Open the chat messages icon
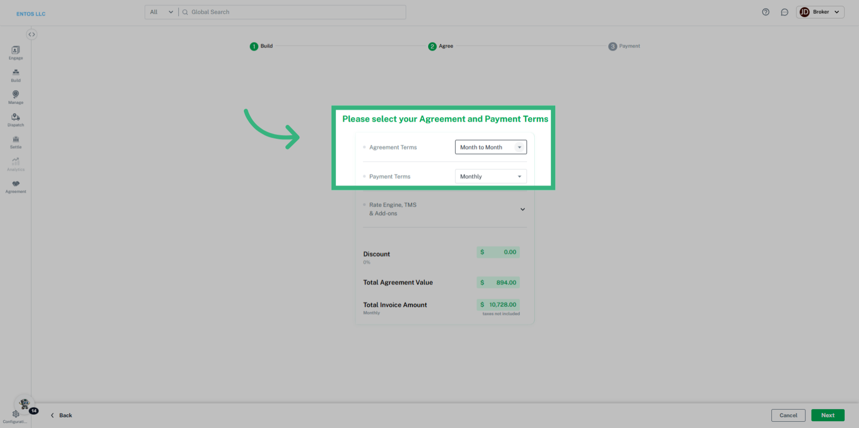 click(x=784, y=12)
